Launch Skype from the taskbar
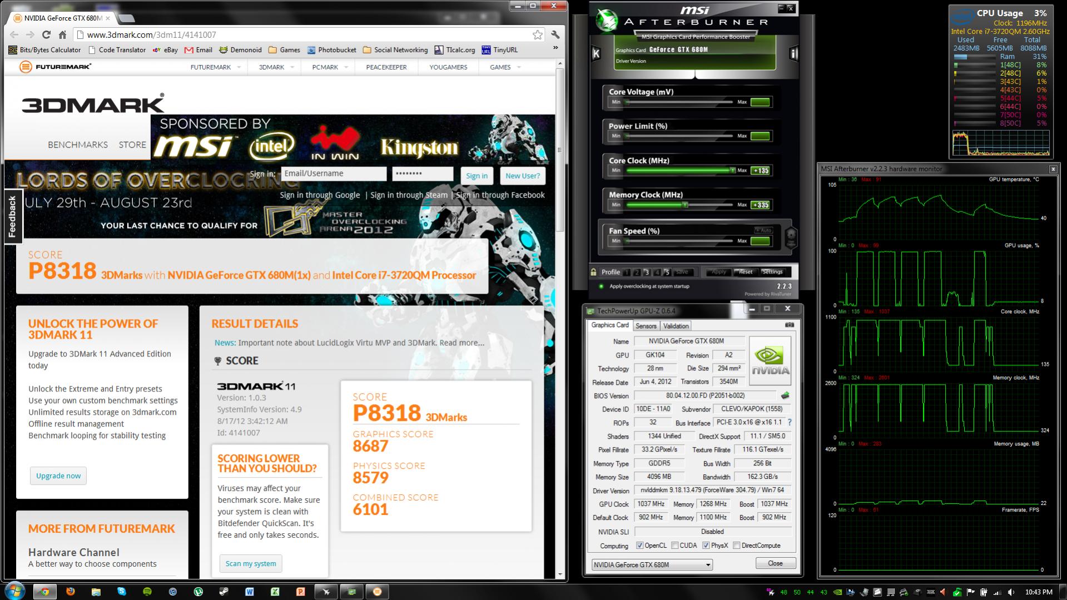Viewport: 1067px width, 600px height. point(121,592)
